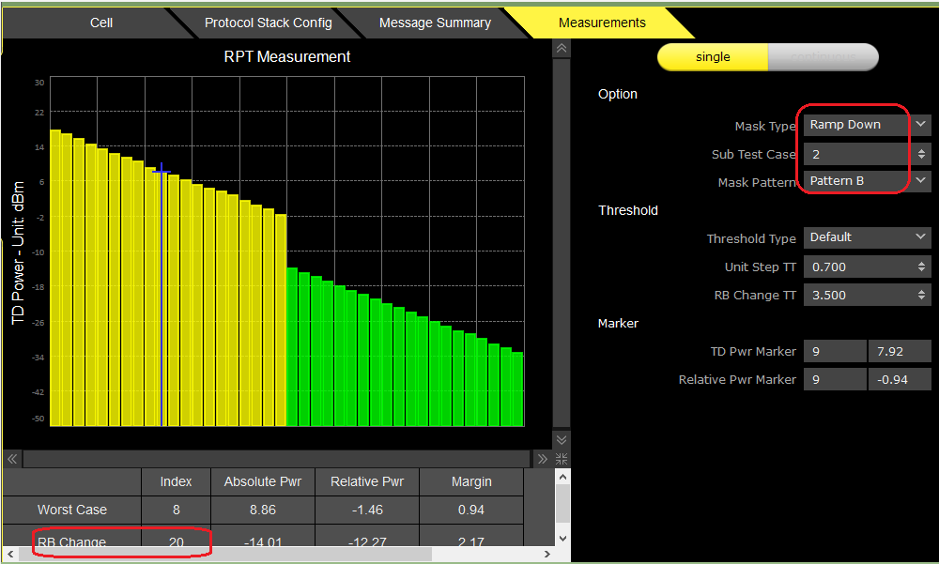939x564 pixels.
Task: Click the Absolute Pwr column header
Action: tap(262, 482)
